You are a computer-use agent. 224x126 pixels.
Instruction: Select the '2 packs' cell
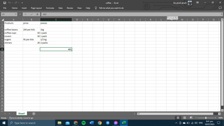56,43
